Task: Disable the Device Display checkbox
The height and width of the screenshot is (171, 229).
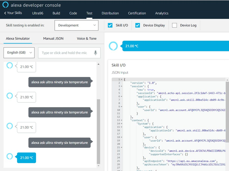Action: [x=138, y=25]
